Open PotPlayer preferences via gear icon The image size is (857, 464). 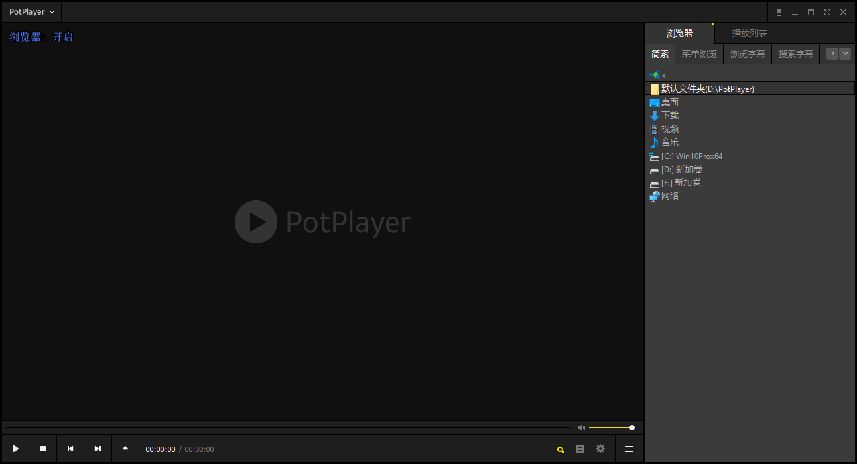coord(600,449)
